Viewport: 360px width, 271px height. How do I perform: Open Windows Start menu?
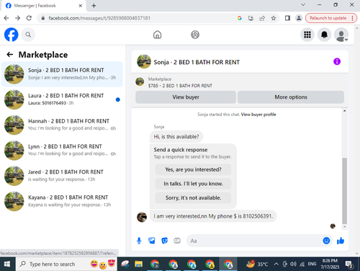[x=7, y=264]
